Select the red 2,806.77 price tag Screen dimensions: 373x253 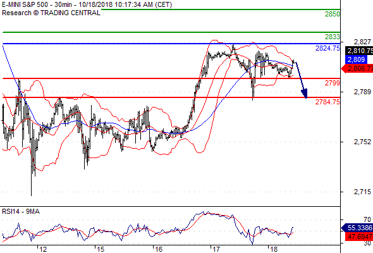tap(357, 69)
